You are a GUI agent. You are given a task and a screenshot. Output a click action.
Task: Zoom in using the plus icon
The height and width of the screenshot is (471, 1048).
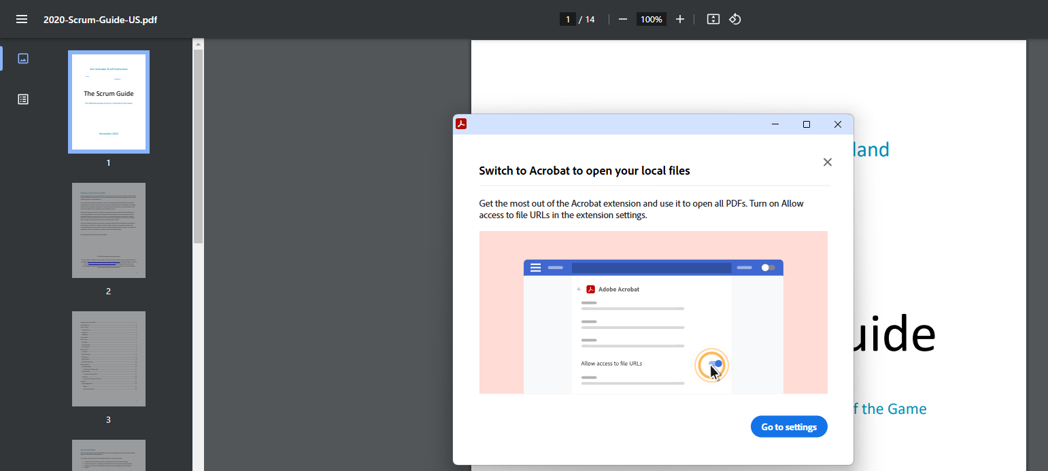(679, 19)
